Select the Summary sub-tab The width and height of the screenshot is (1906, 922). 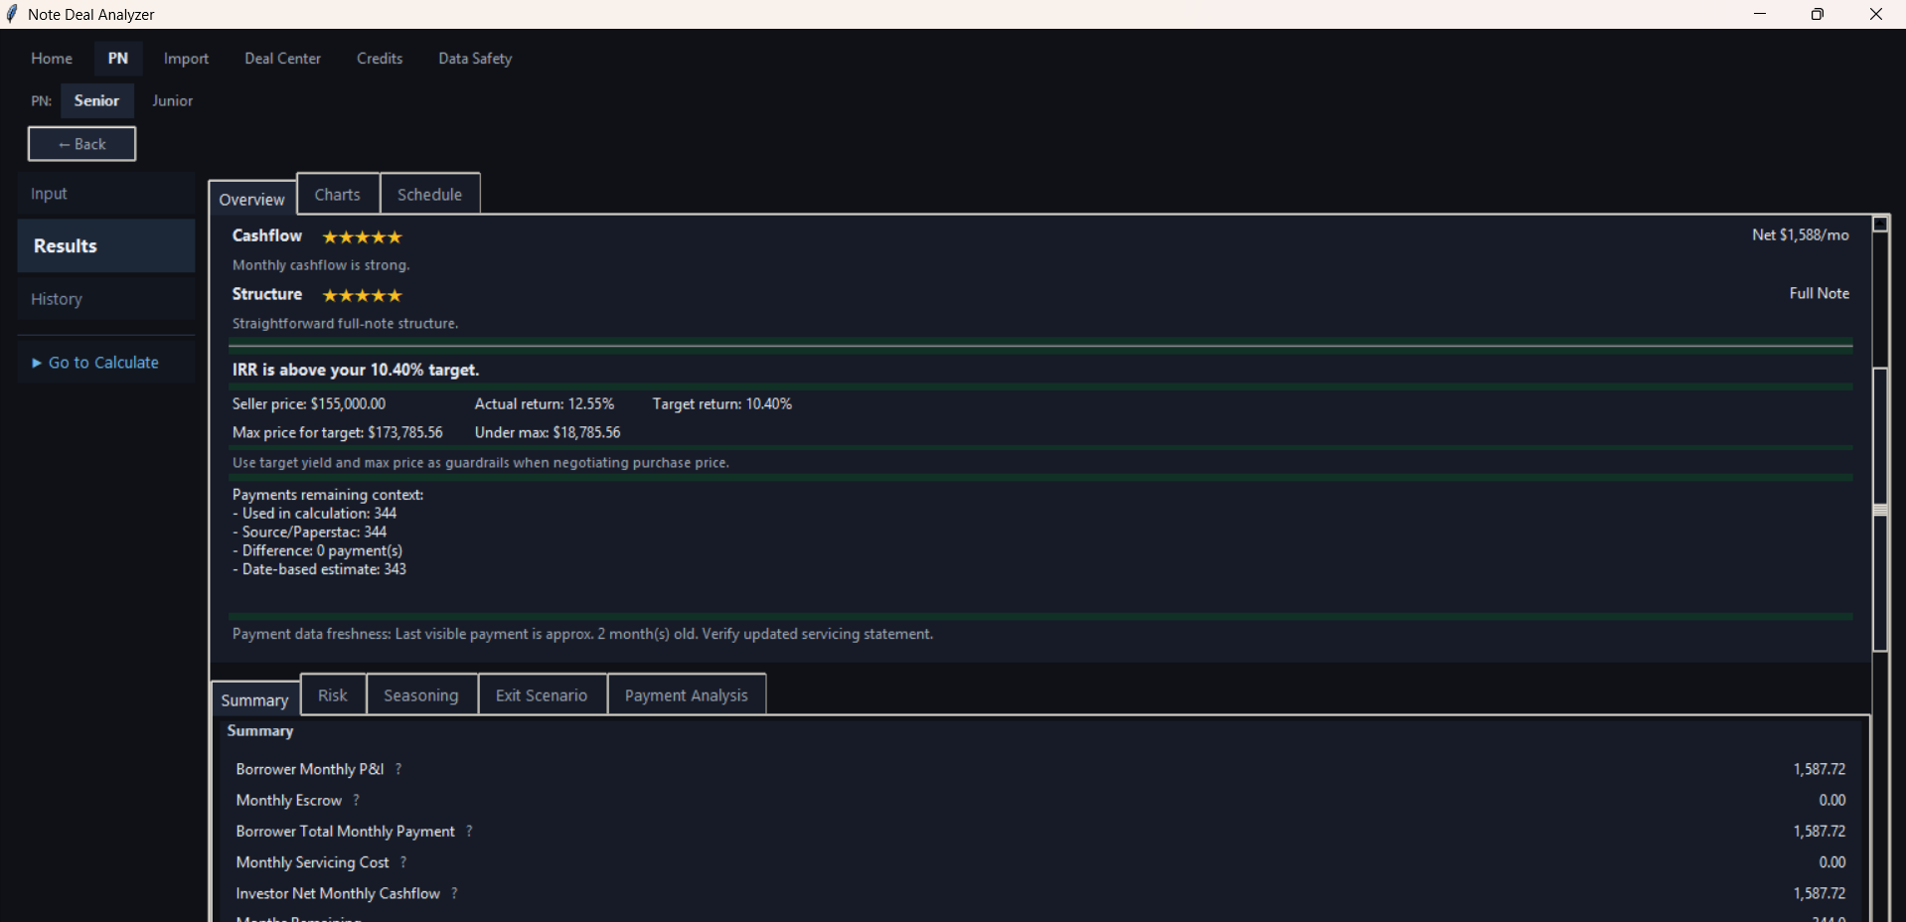(x=255, y=699)
